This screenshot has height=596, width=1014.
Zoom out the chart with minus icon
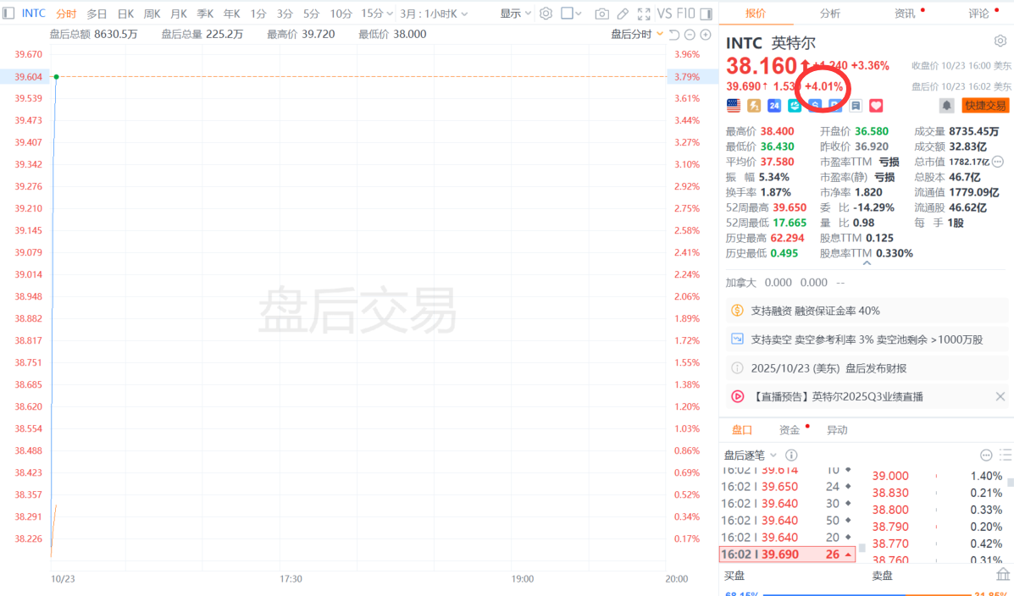click(x=690, y=34)
